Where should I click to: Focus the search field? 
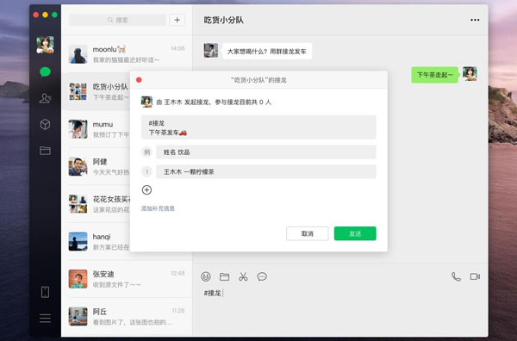(x=117, y=20)
